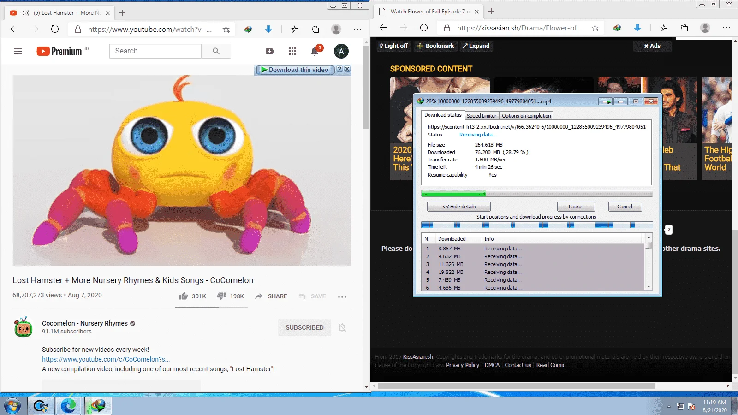The image size is (738, 415).
Task: Open the Cocomelon YouTube channel link
Action: (106, 359)
